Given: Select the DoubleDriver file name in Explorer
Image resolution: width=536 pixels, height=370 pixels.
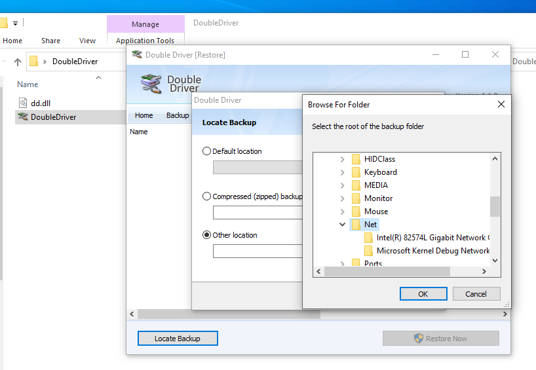Looking at the screenshot, I should click(53, 117).
